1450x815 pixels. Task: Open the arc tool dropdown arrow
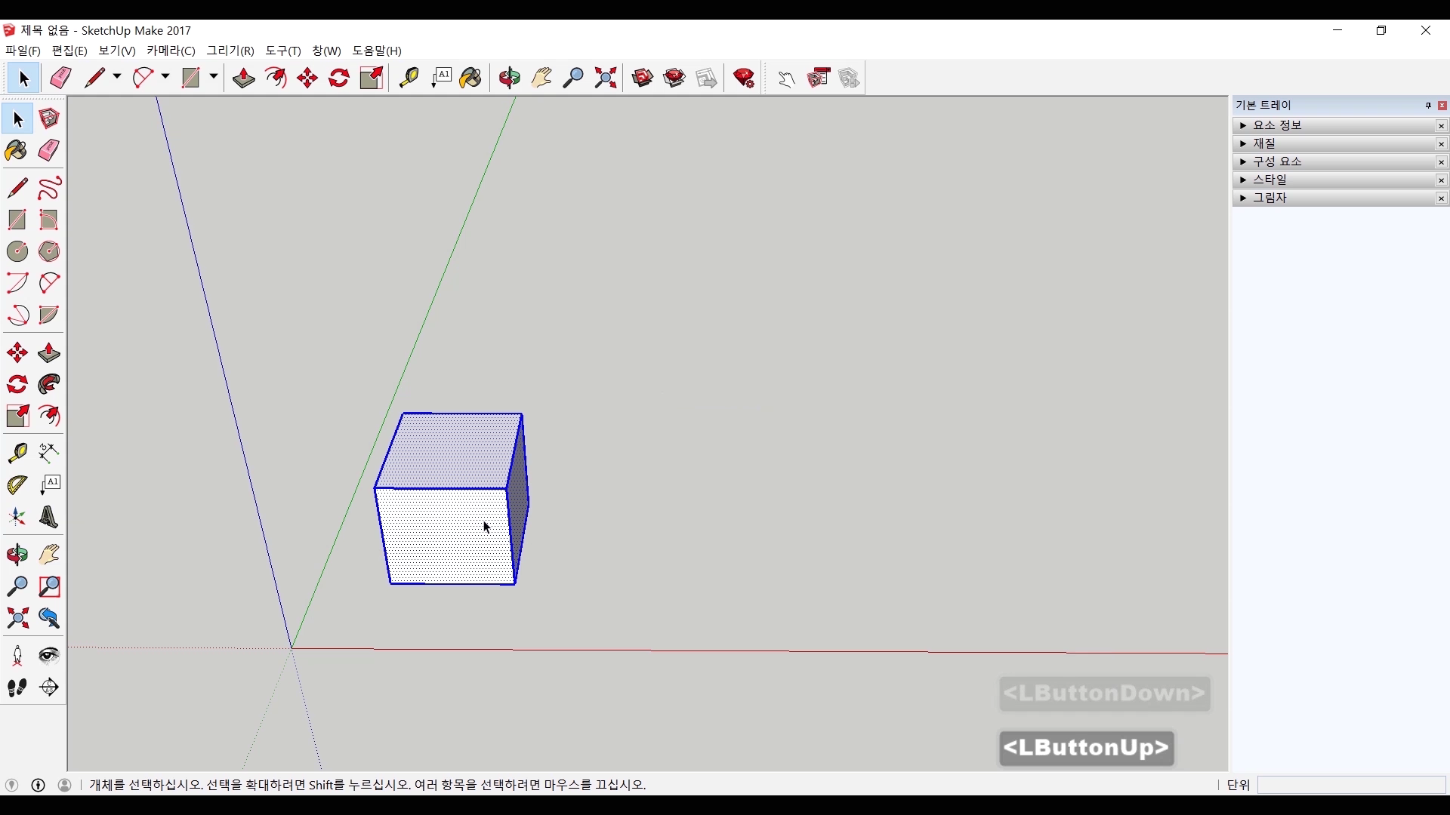click(165, 77)
